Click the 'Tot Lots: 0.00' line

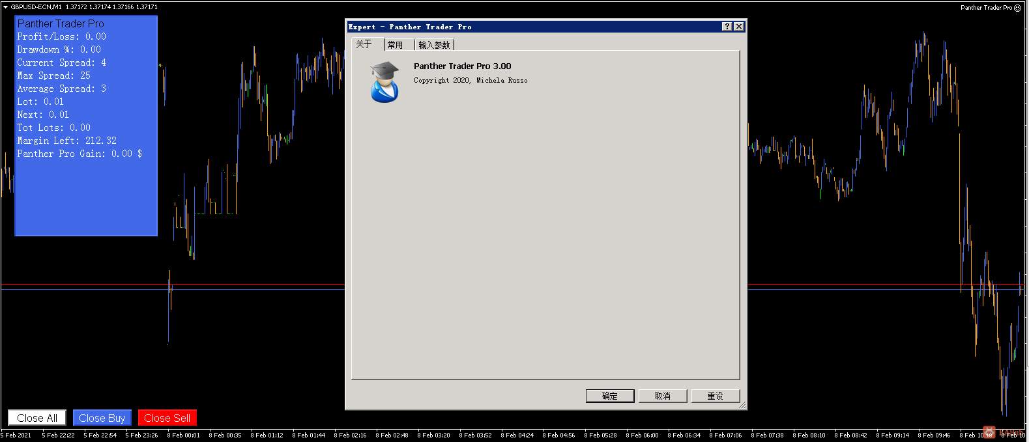click(x=53, y=128)
